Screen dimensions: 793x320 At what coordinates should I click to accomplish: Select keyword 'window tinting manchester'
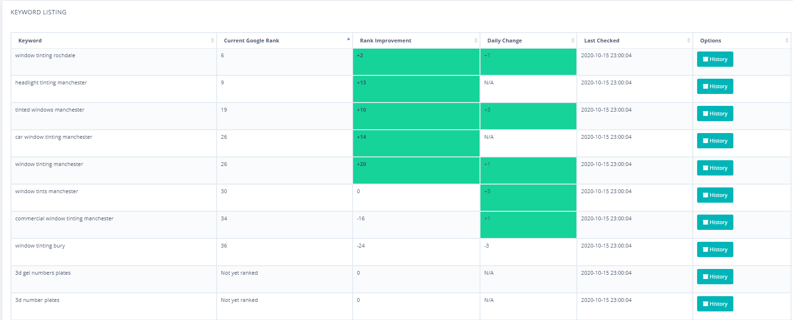(x=49, y=164)
